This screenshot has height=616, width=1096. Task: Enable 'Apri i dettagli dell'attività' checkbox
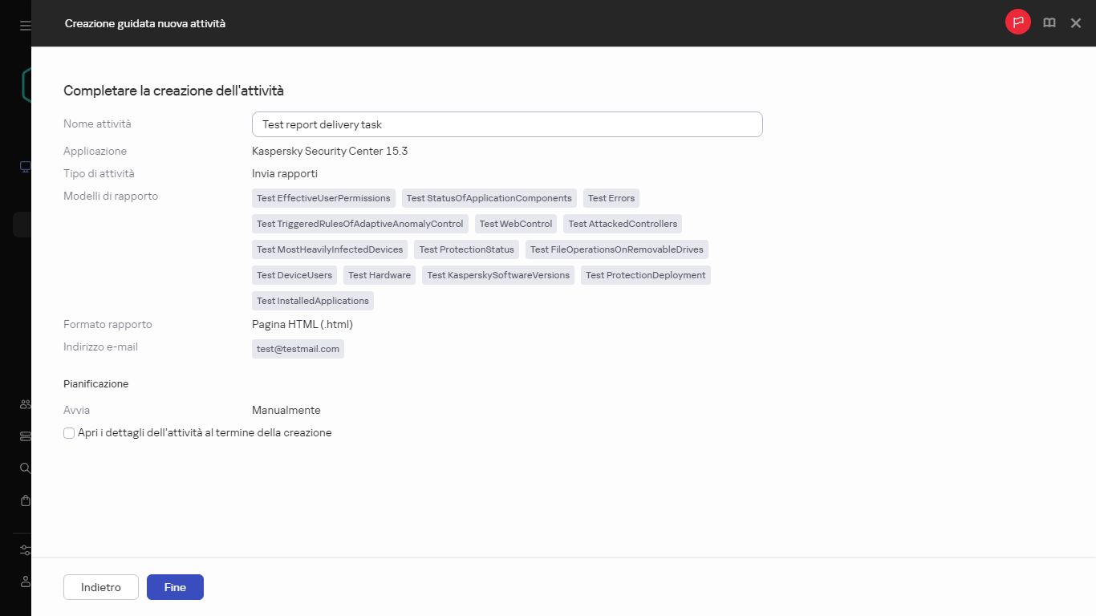[69, 433]
